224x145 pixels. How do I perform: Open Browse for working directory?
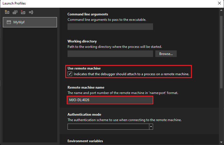[166, 54]
